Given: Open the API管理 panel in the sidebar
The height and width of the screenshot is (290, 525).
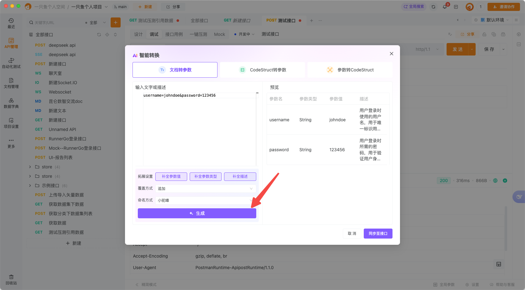Looking at the screenshot, I should (11, 43).
